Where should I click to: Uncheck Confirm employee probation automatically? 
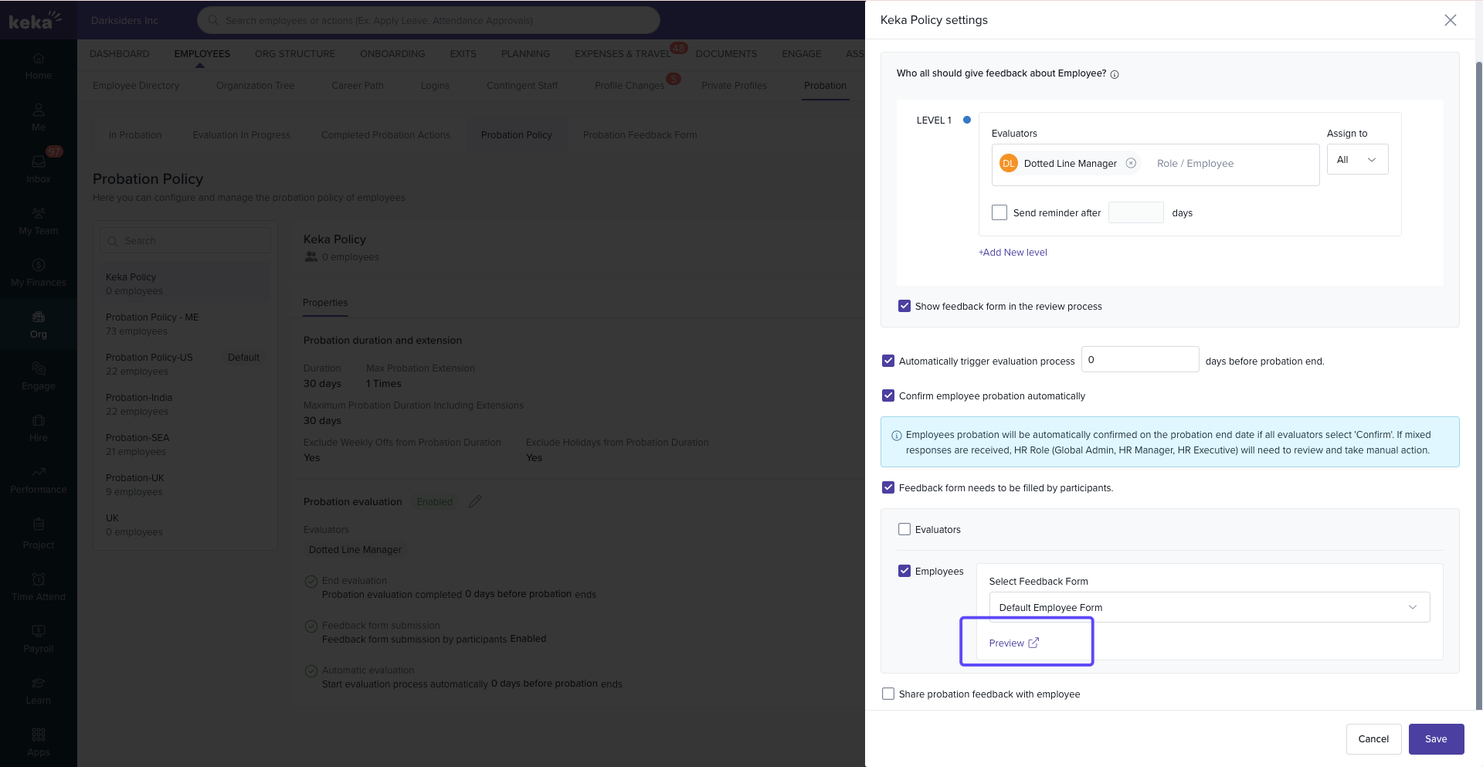click(888, 395)
